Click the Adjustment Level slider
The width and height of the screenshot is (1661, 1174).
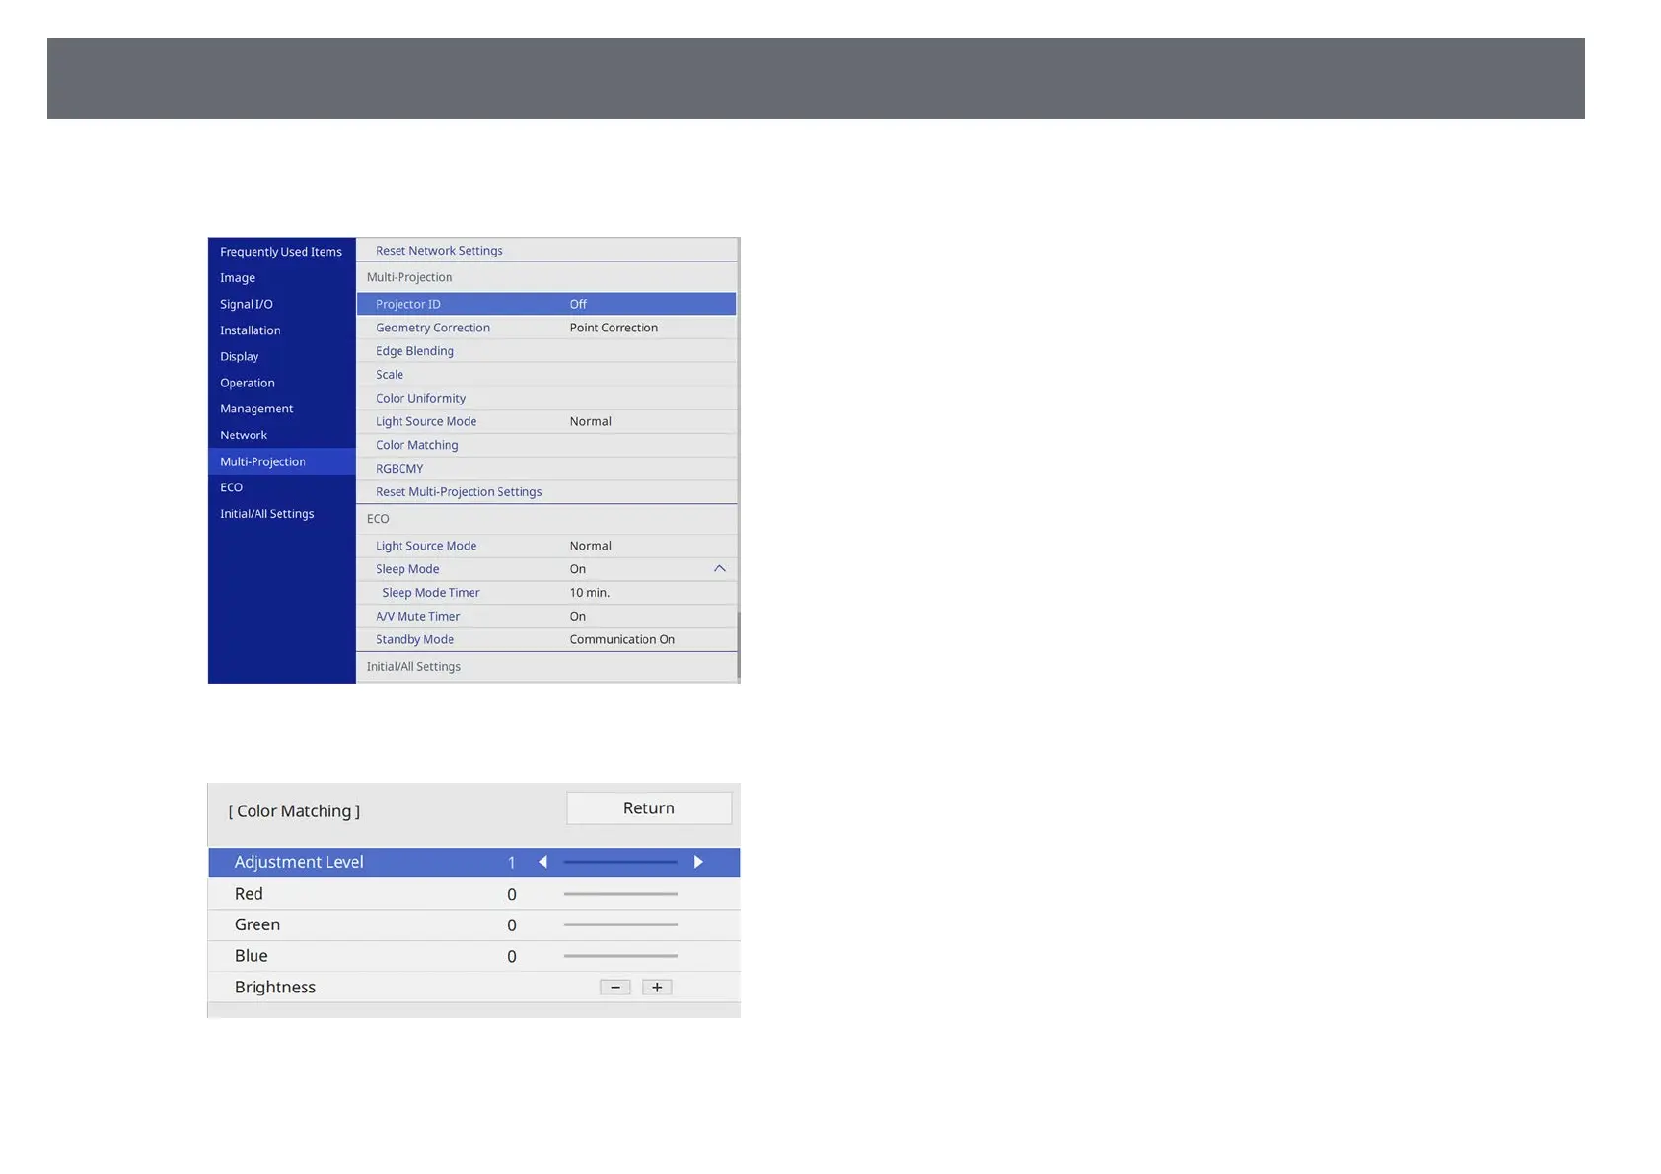[620, 862]
